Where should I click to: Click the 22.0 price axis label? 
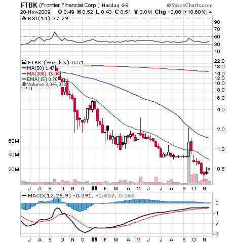219,61
